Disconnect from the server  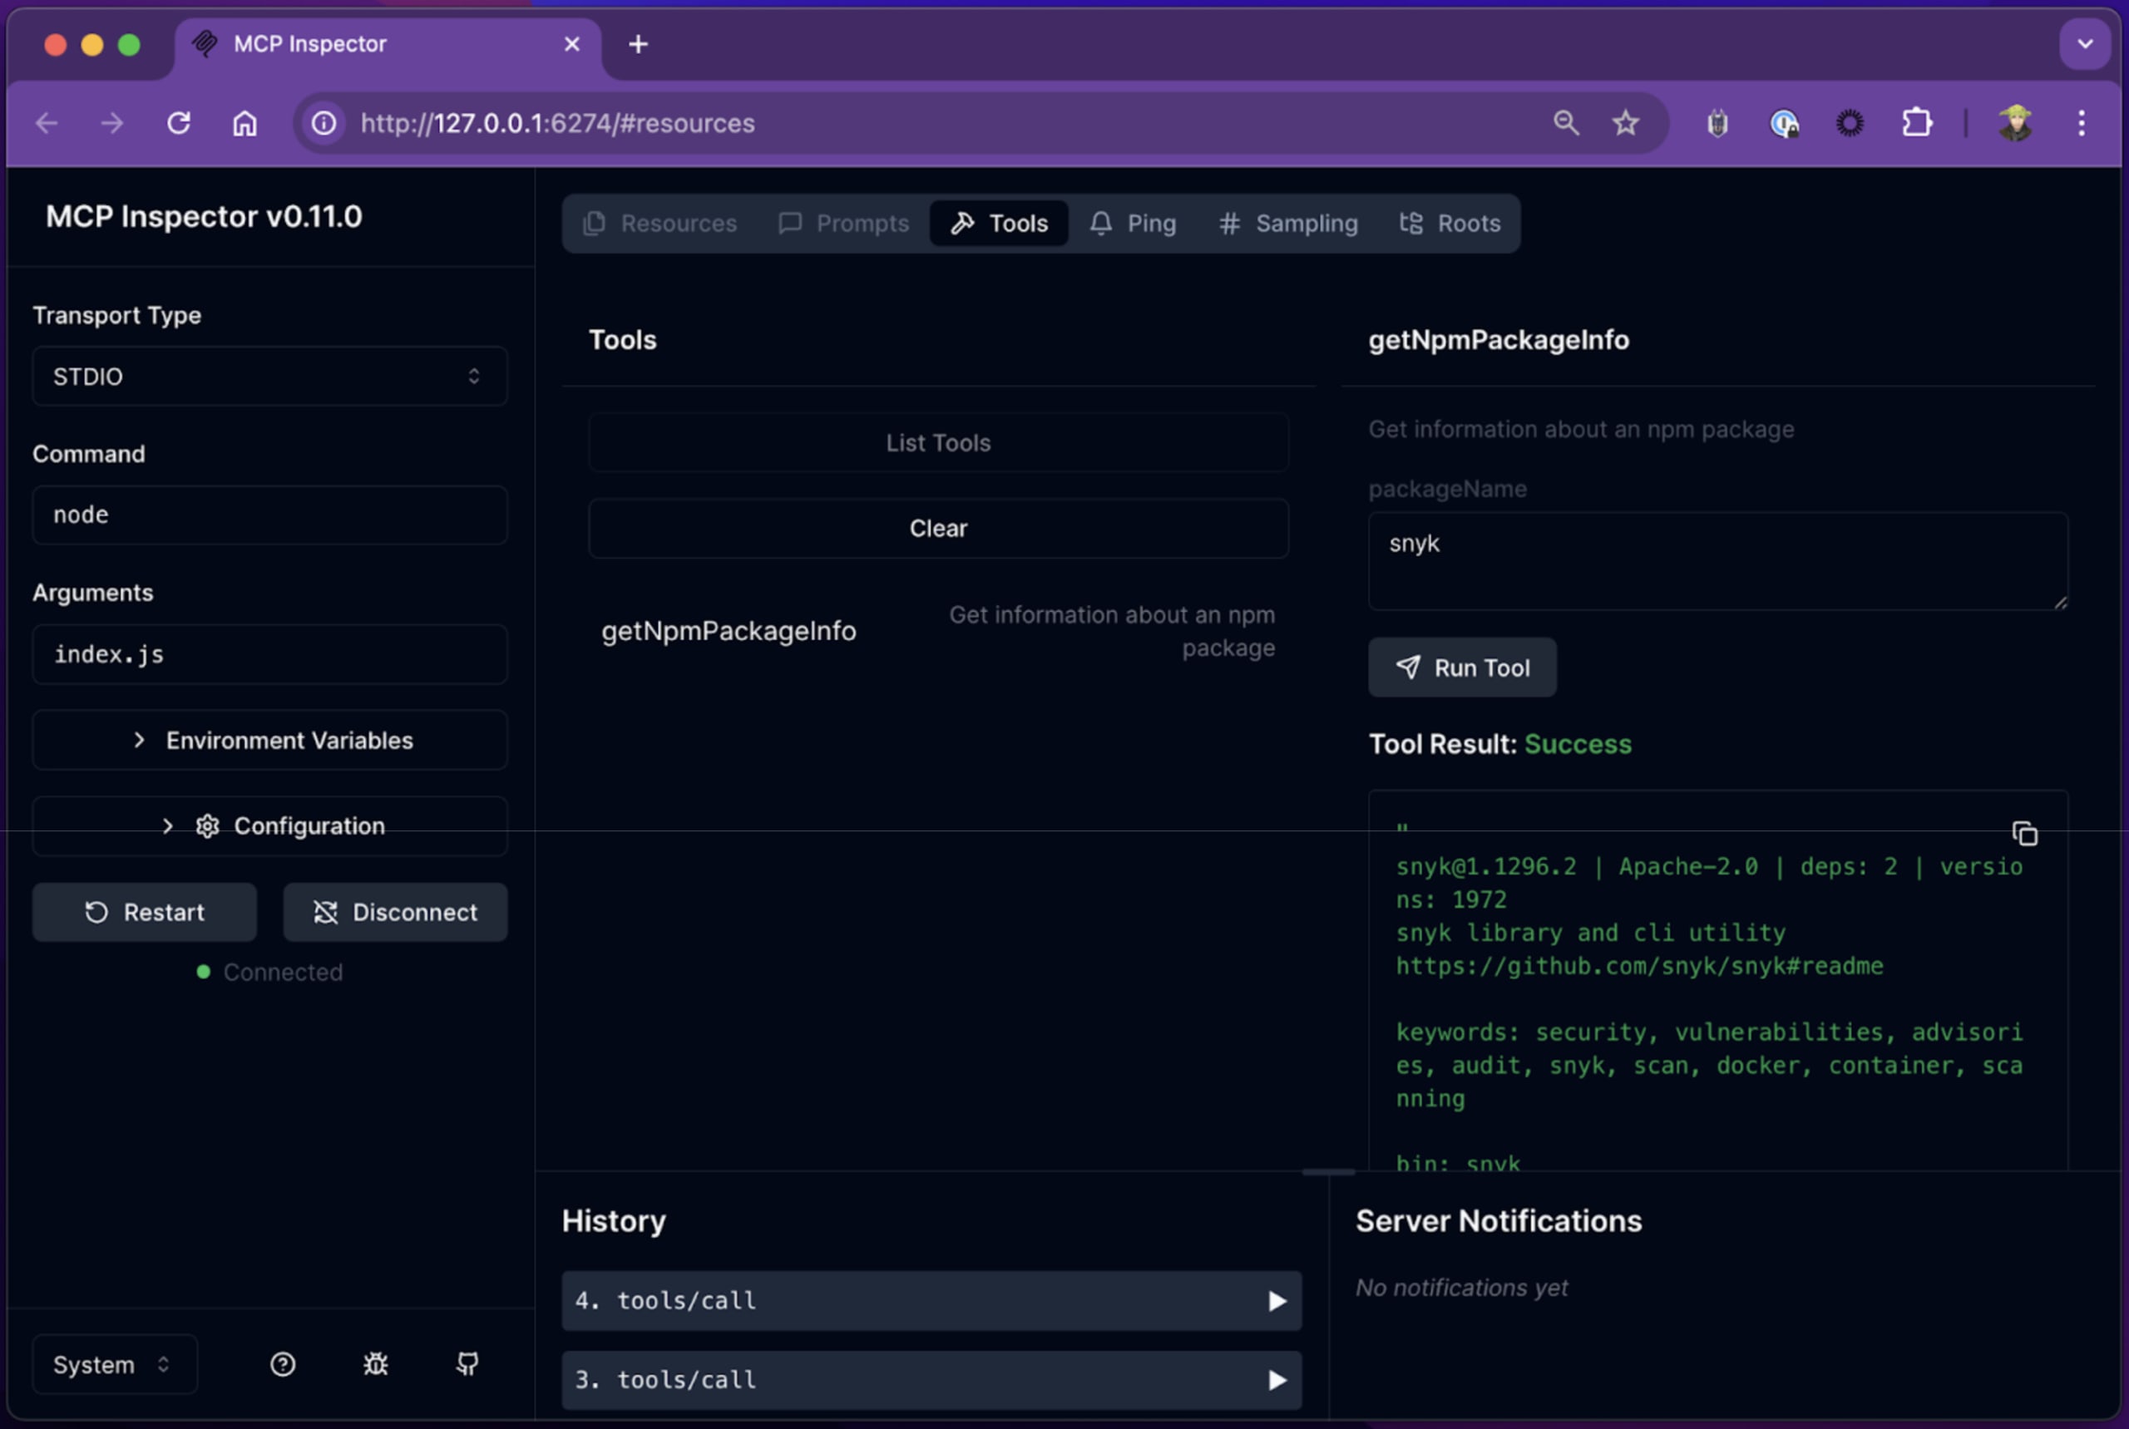tap(395, 912)
